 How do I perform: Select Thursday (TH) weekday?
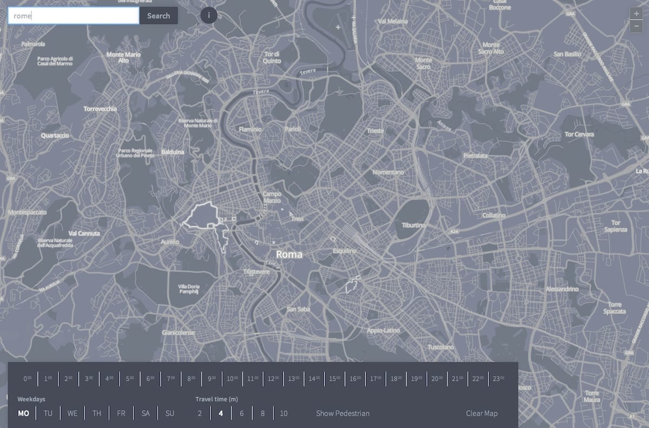pyautogui.click(x=97, y=413)
